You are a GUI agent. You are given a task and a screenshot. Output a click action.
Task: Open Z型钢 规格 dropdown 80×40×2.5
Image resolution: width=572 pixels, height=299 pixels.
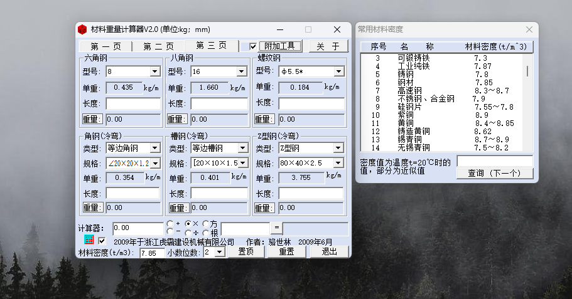coord(338,163)
